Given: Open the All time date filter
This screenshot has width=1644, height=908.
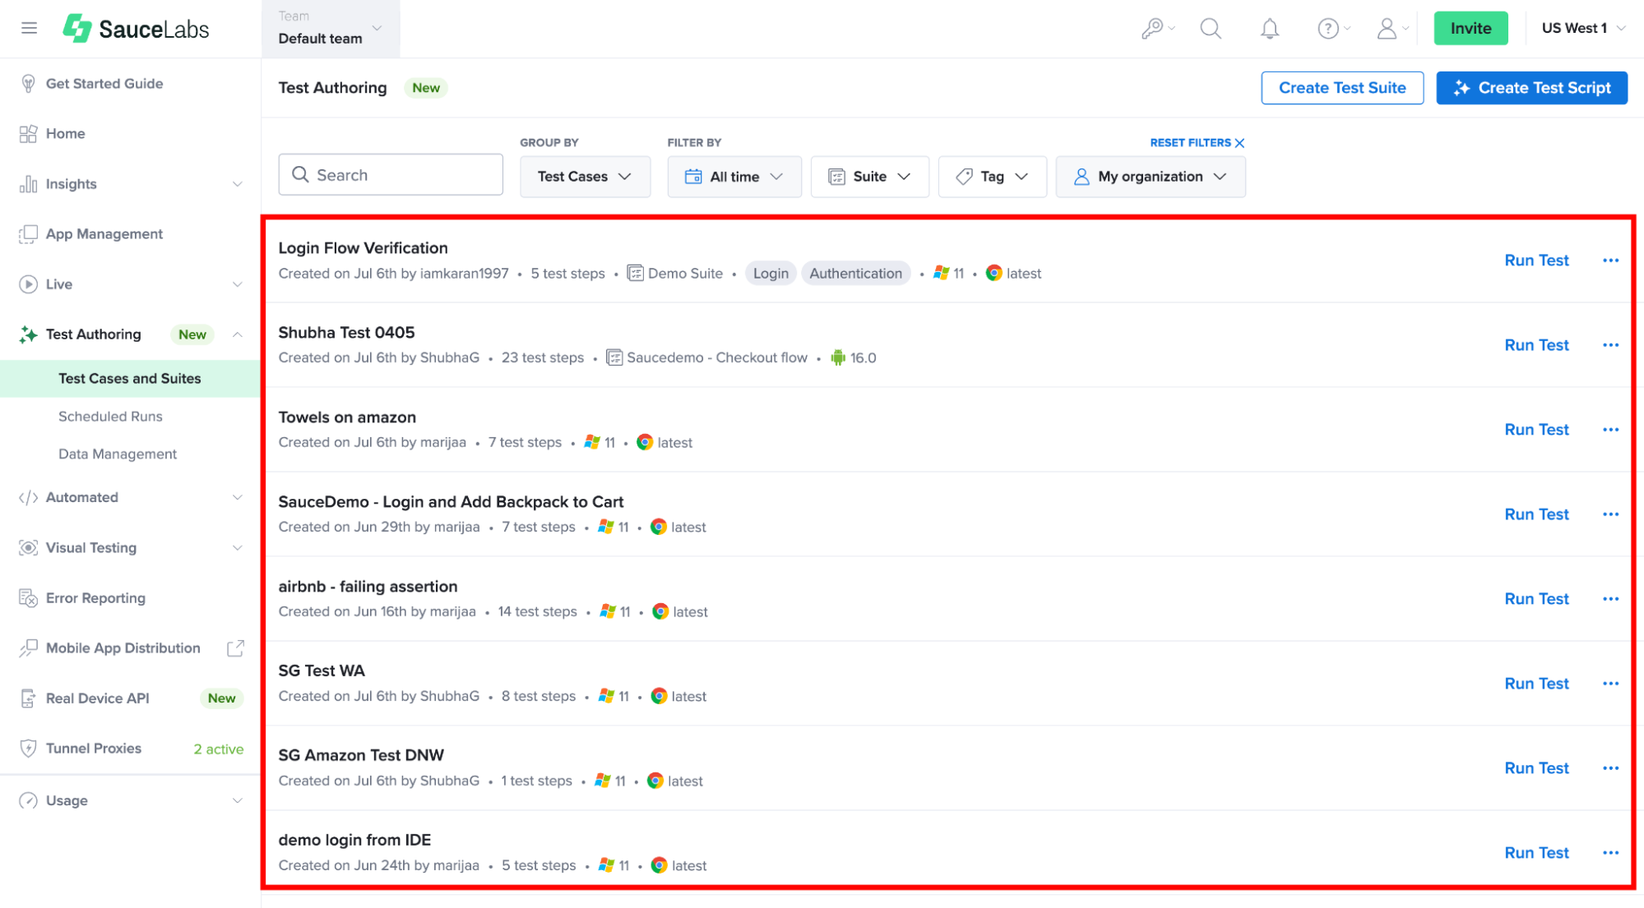Looking at the screenshot, I should pyautogui.click(x=734, y=177).
